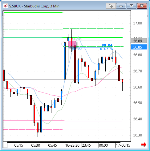Click the 05:15 time axis label
150x151 pixels.
coord(18,145)
